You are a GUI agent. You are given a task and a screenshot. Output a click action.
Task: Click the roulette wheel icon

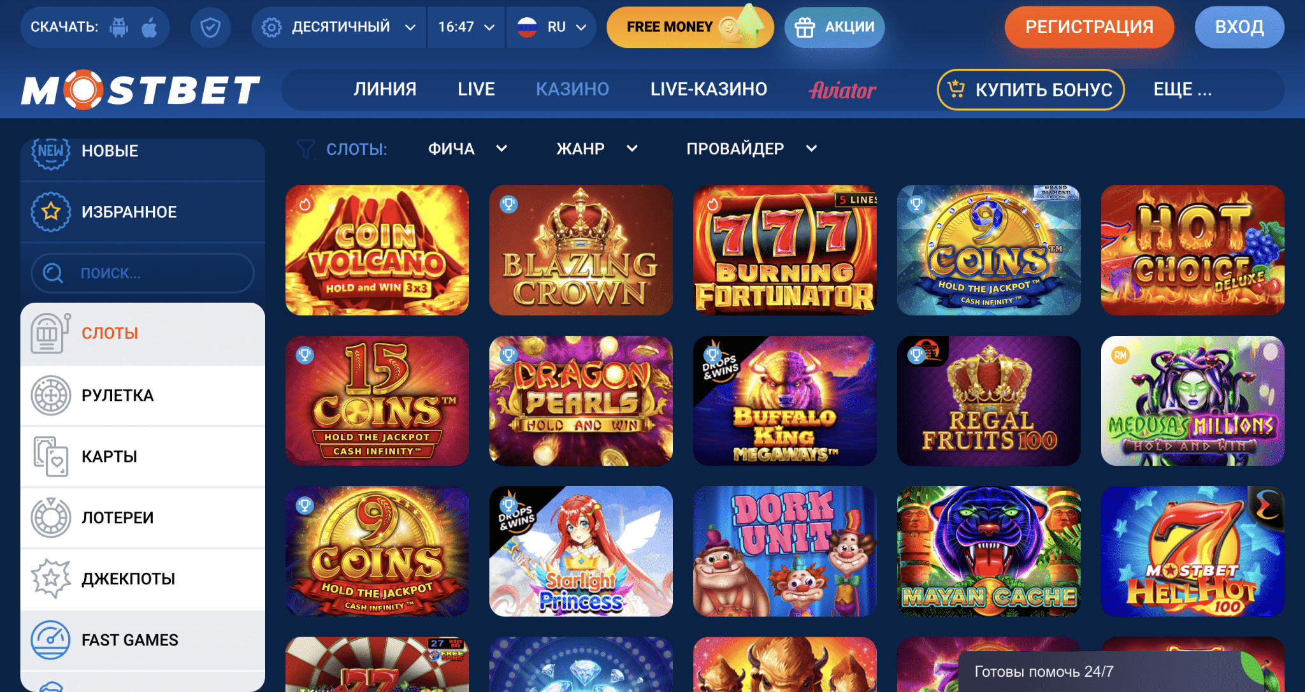click(x=50, y=395)
